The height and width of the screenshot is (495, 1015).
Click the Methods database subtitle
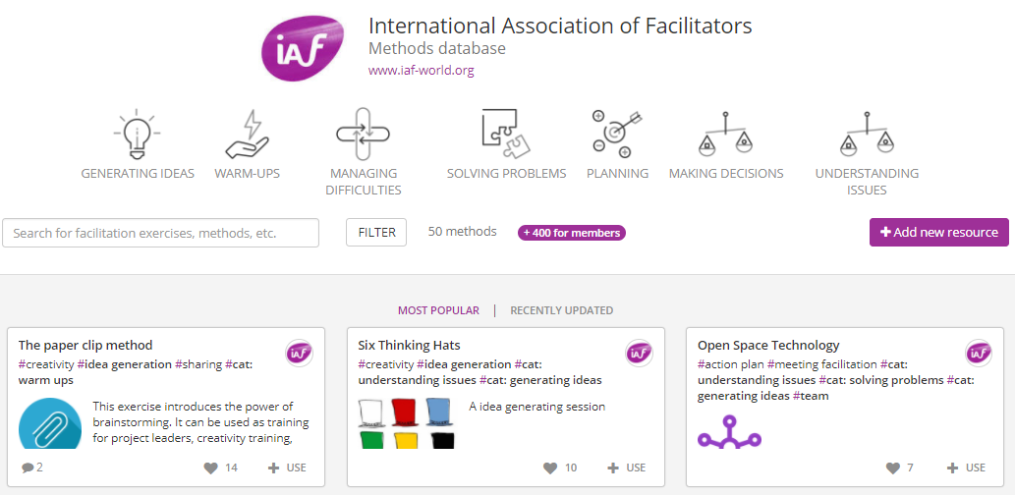437,48
